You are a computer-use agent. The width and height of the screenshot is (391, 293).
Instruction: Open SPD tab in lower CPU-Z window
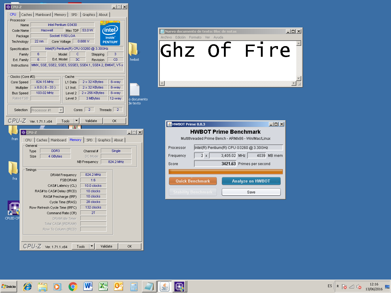(x=90, y=140)
